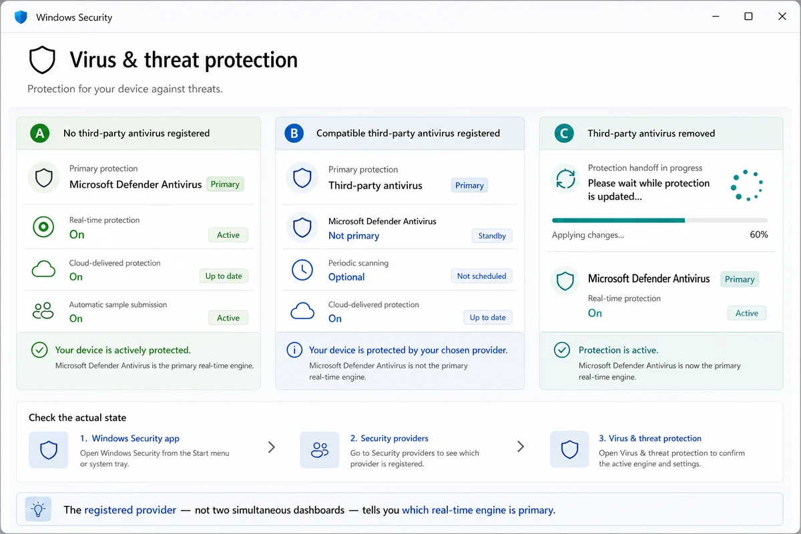Screen dimensions: 801x534
Task: Click teal shield icon beside Defender in panel C
Action: (565, 281)
